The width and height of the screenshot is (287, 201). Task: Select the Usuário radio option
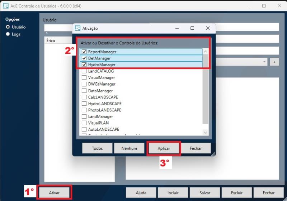8,27
